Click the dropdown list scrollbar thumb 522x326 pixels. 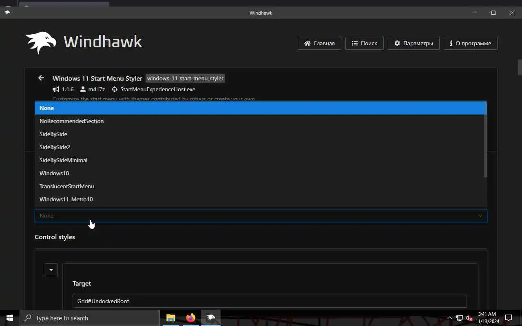click(485, 140)
